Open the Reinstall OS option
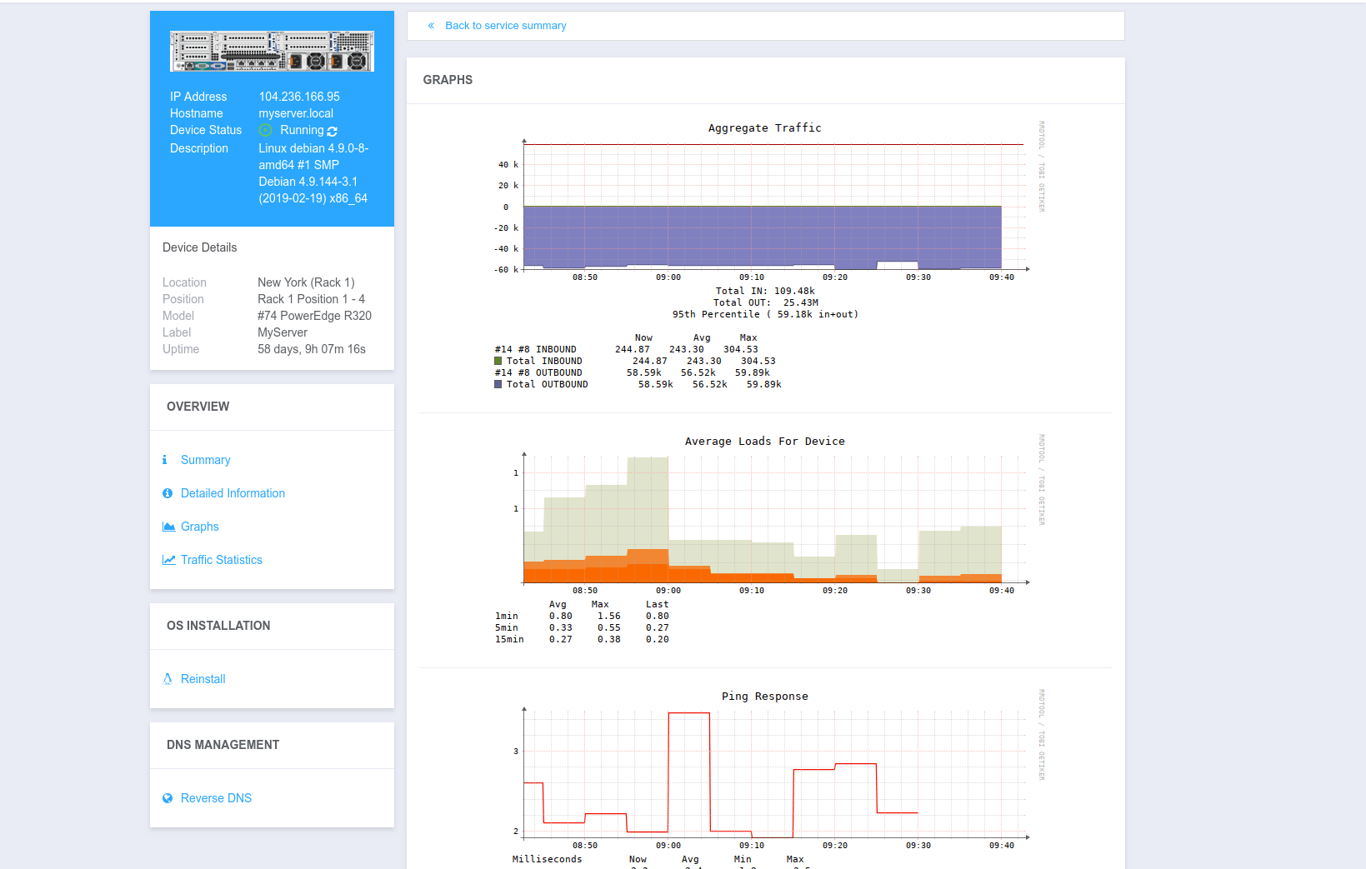This screenshot has width=1366, height=869. coord(203,679)
